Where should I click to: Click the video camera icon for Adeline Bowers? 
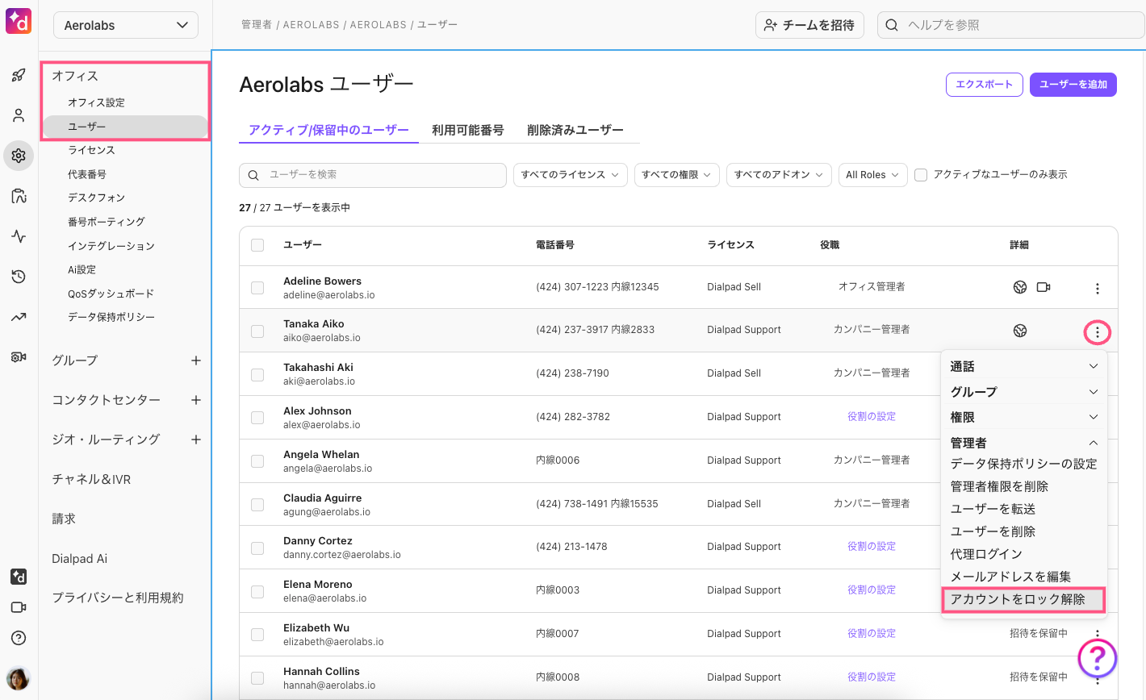pos(1044,287)
